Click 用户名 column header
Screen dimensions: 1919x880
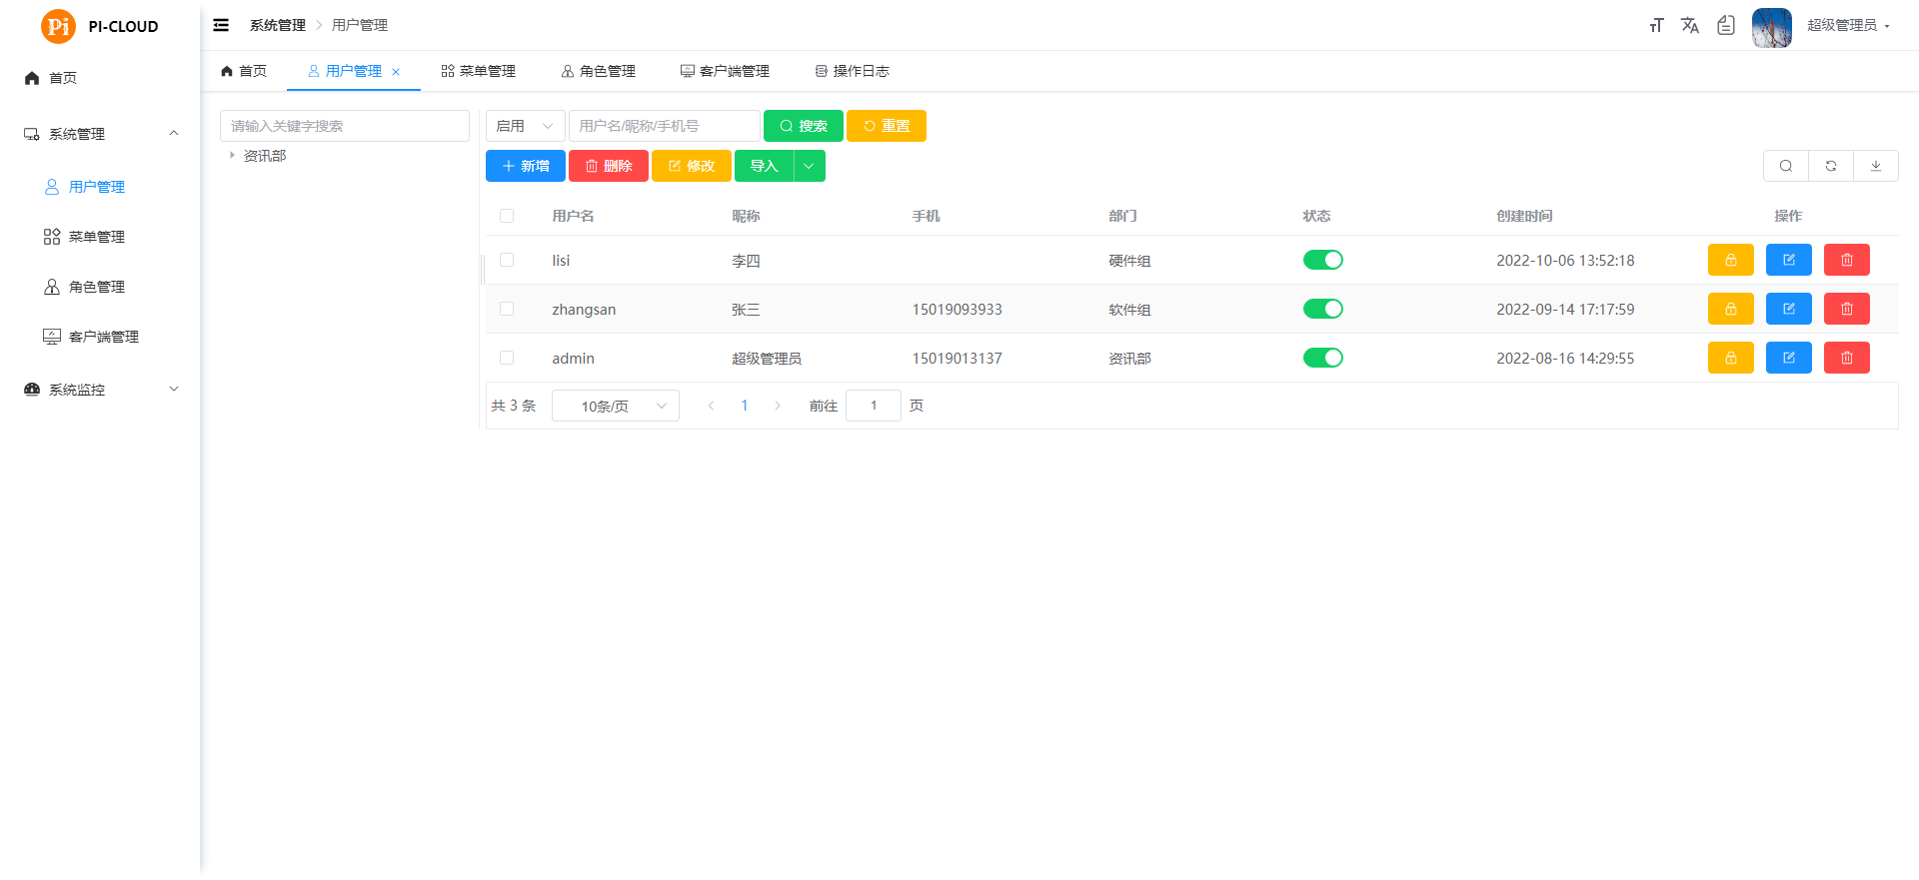click(x=573, y=216)
